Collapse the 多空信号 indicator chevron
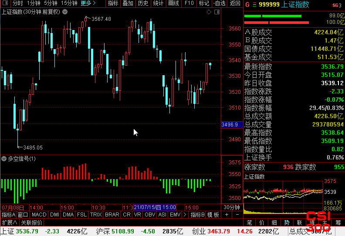345x236 pixels. tap(4, 159)
